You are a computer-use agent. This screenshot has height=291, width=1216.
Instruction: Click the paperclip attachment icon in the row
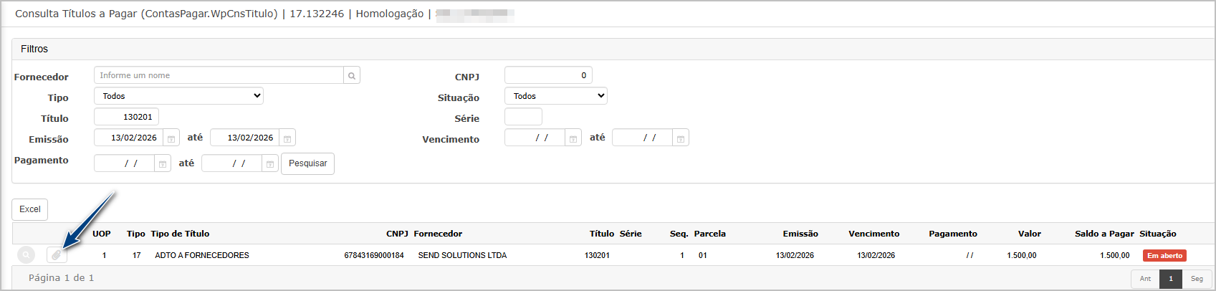(57, 255)
